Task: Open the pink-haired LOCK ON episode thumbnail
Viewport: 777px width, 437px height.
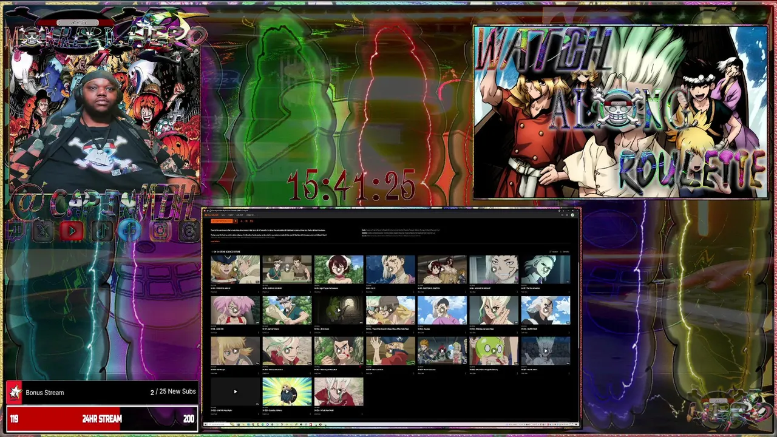Action: (235, 310)
